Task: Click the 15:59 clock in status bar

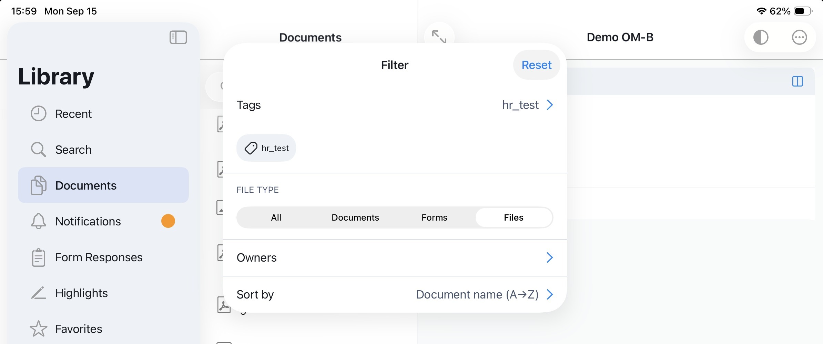Action: 24,11
